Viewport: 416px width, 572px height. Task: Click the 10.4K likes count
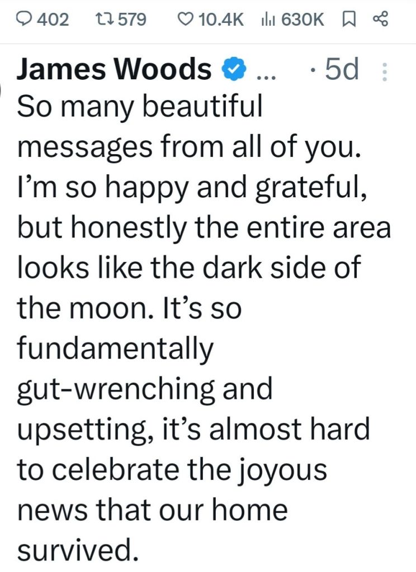[221, 20]
